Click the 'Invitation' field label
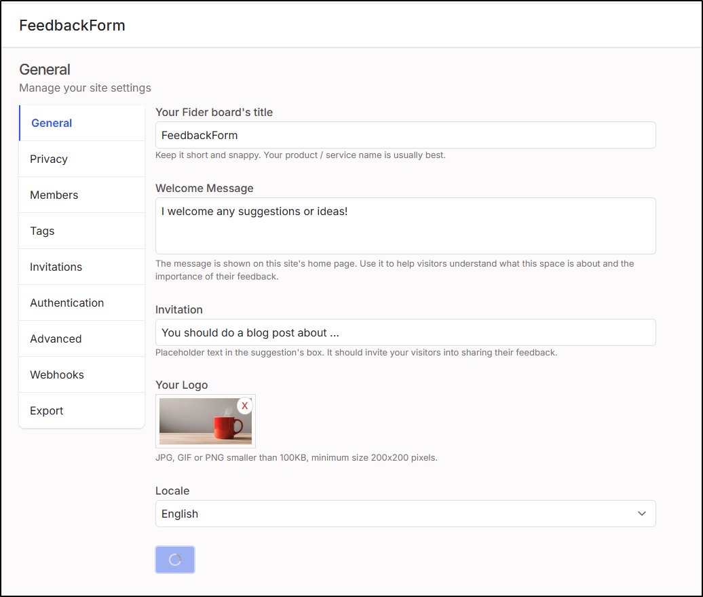 (x=179, y=310)
